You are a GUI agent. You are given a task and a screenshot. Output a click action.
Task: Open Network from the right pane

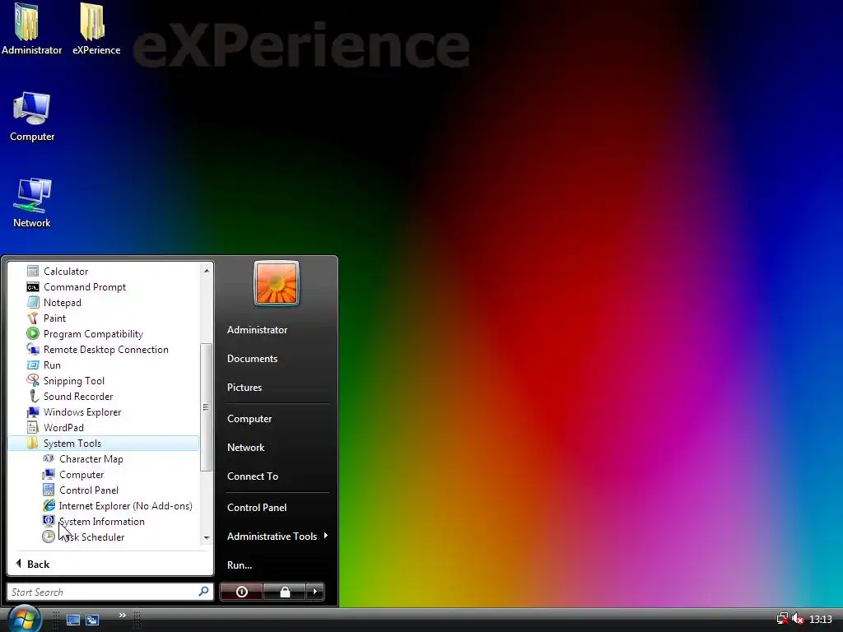(x=245, y=447)
